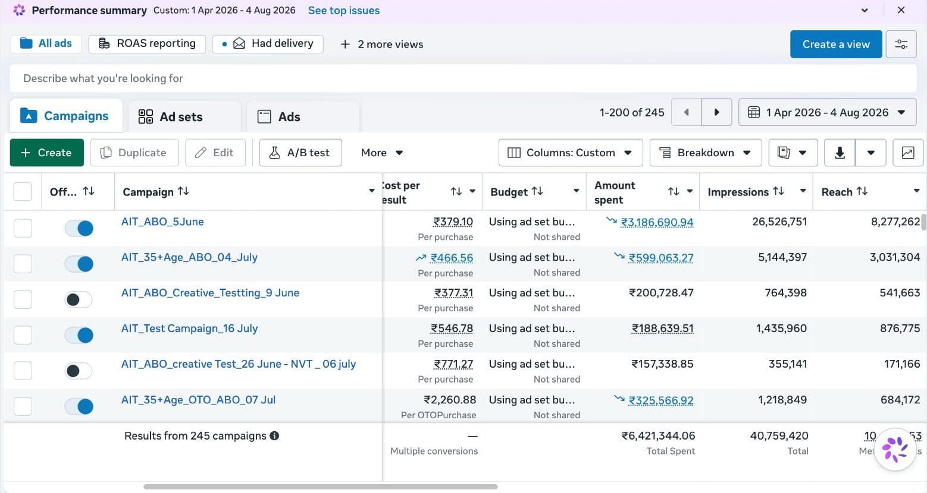Click the Performance summary sparkle icon
This screenshot has width=927, height=493.
coord(19,10)
